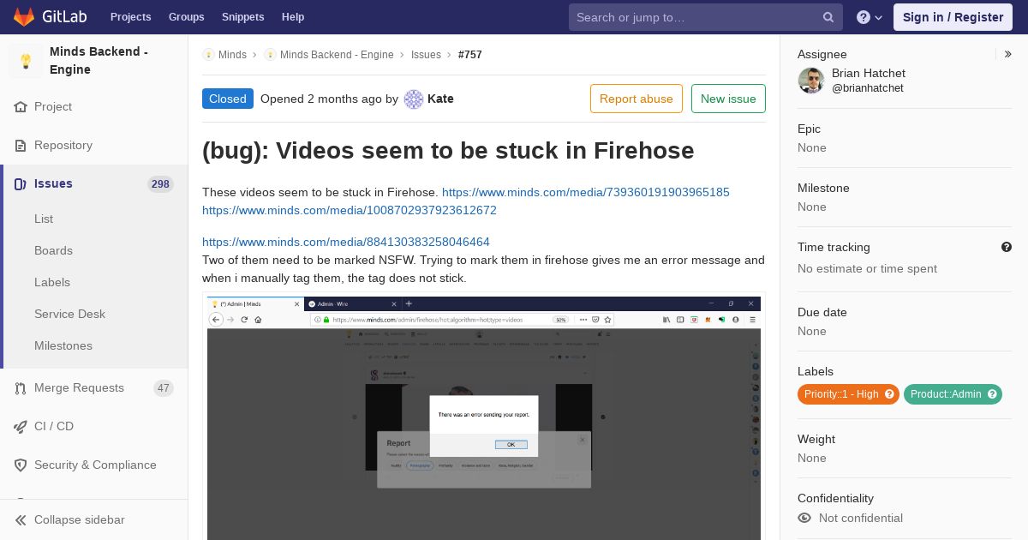Open Security & Compliance in sidebar

[95, 465]
